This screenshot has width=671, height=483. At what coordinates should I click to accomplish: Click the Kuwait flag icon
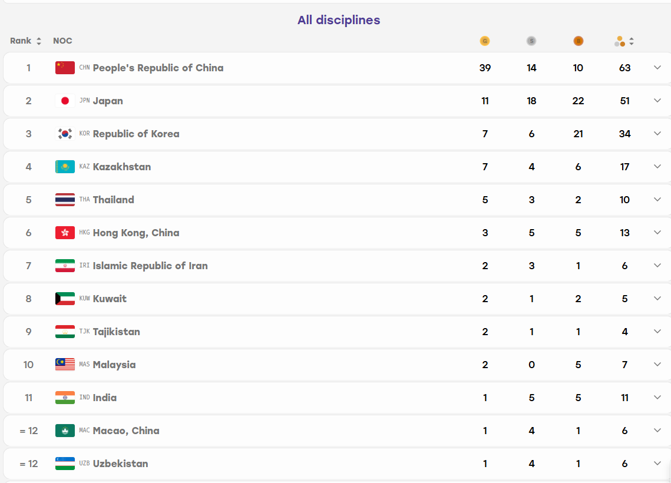point(65,298)
